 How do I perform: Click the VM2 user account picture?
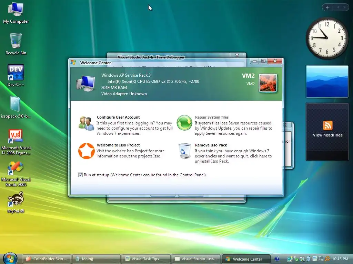point(268,83)
